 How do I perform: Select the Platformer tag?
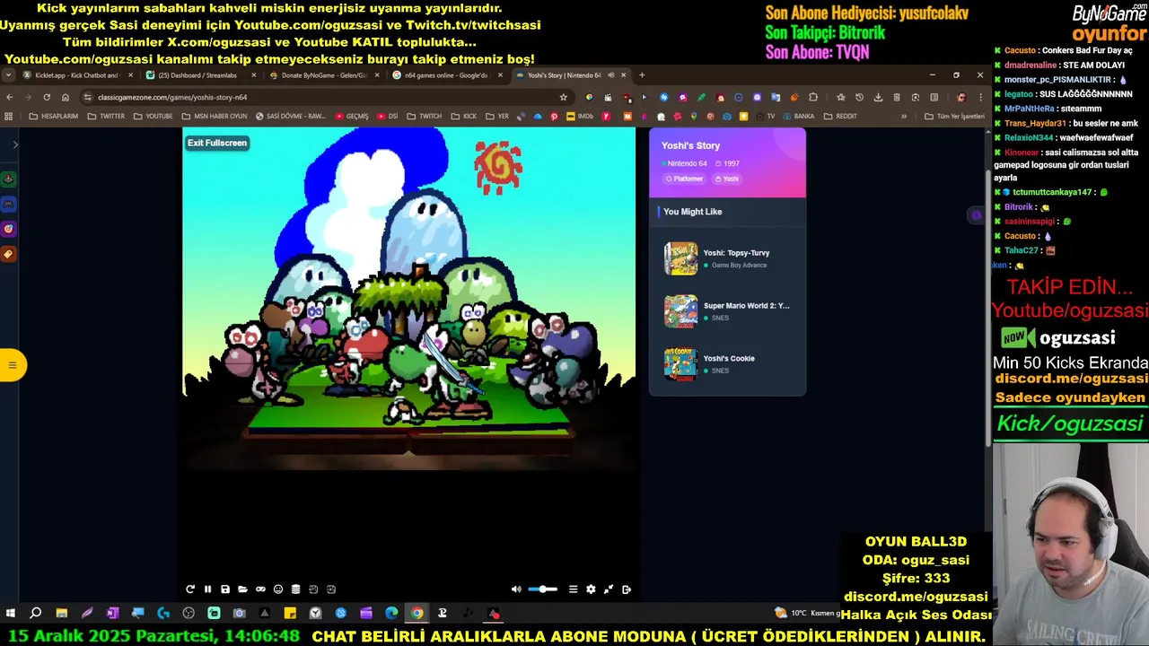684,179
